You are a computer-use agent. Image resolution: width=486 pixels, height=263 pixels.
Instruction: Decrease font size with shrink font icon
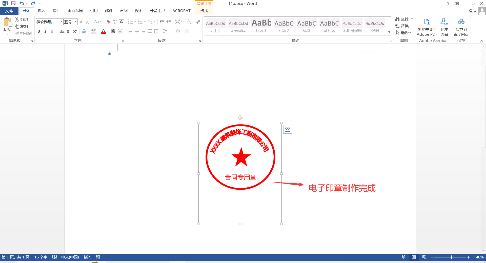coord(88,22)
